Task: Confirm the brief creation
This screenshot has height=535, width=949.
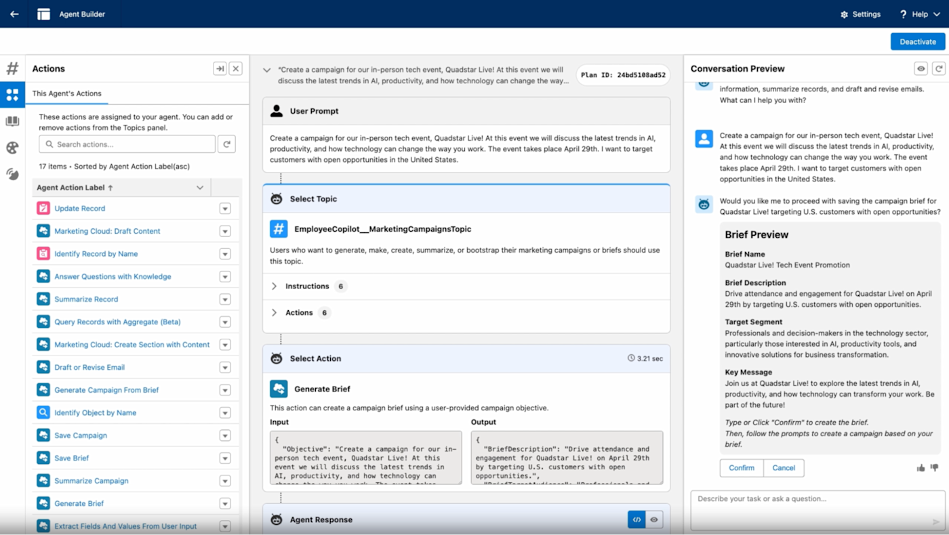Action: click(x=742, y=468)
